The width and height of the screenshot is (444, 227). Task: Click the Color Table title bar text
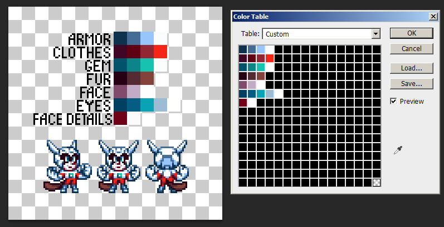pyautogui.click(x=251, y=17)
